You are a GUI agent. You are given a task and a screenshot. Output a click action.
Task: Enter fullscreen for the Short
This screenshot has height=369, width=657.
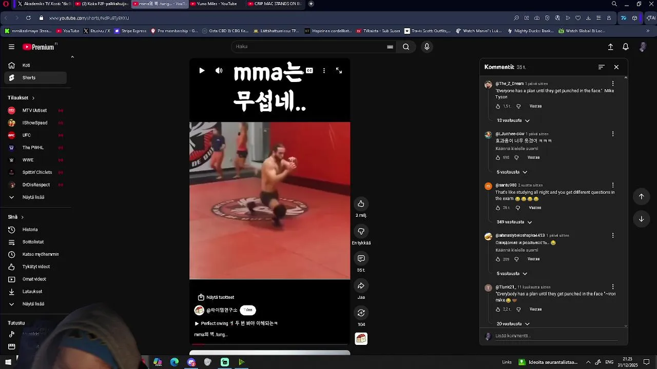coord(339,71)
